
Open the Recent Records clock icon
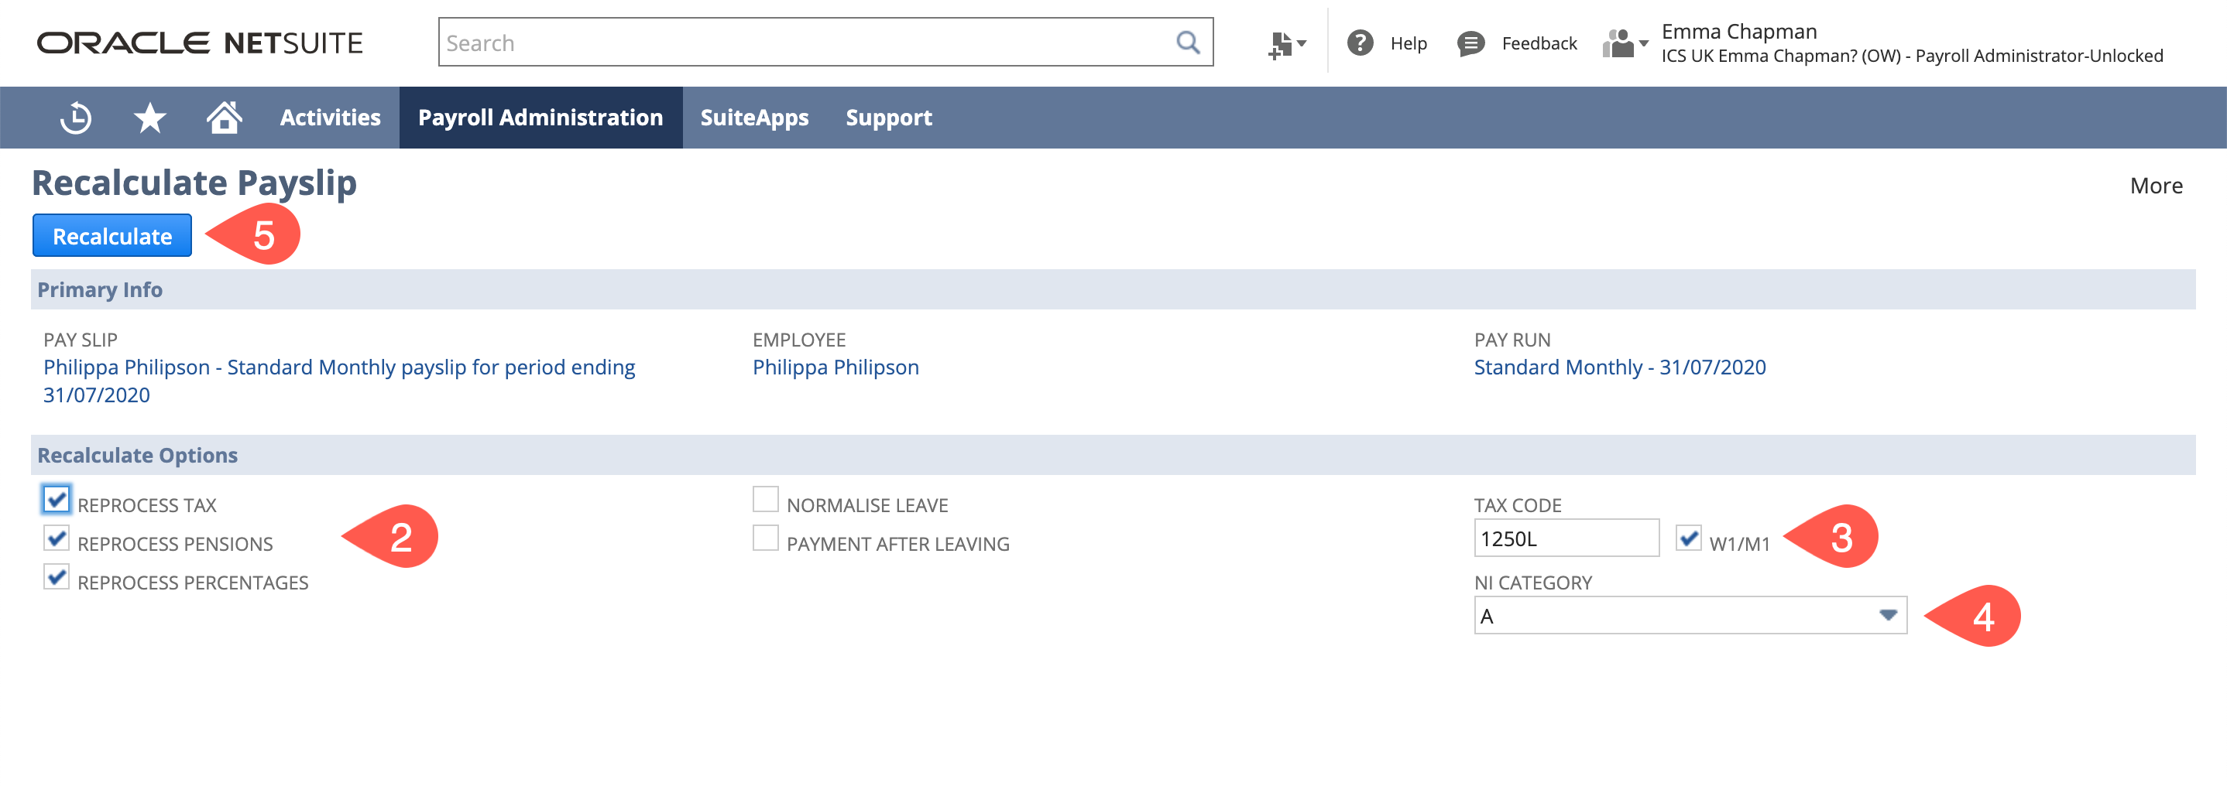click(x=75, y=117)
